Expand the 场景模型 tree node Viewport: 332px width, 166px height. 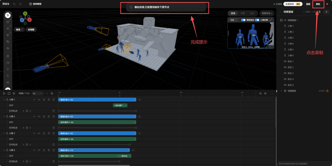(x=281, y=91)
